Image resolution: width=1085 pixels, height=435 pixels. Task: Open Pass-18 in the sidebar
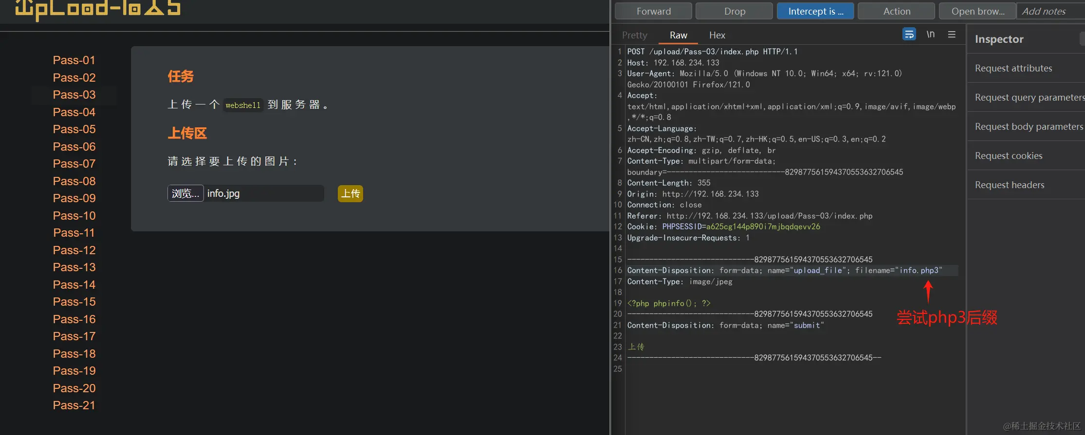coord(74,354)
